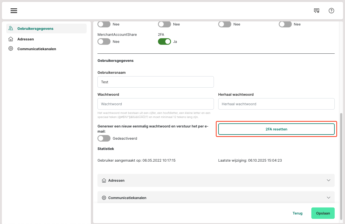Viewport: 345px width, 224px height.
Task: Click the Communicatiekanalen gear icon in sidebar
Action: (11, 49)
